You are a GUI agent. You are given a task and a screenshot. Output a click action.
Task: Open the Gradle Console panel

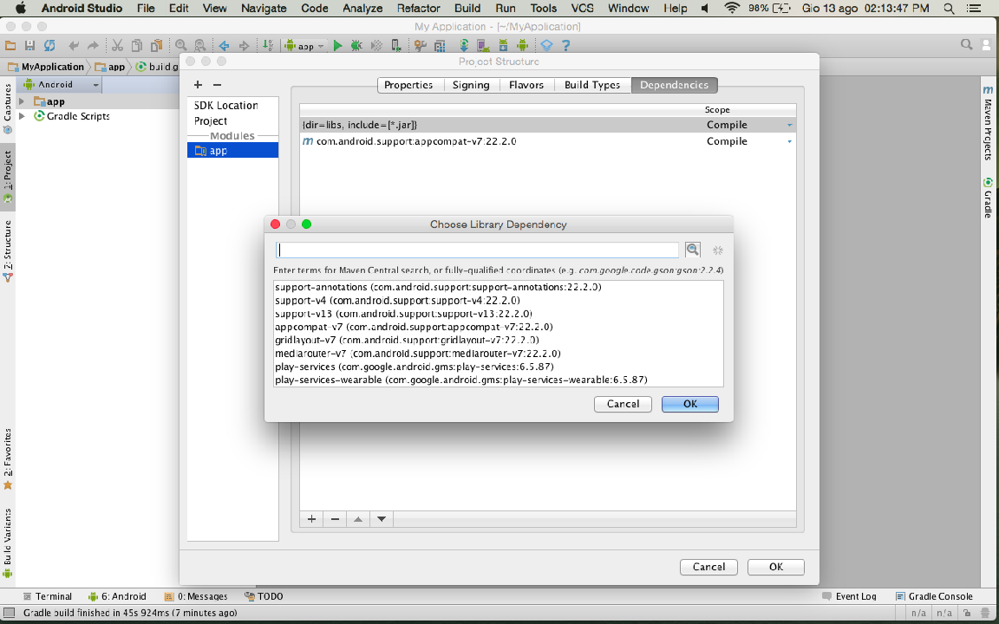click(x=934, y=596)
